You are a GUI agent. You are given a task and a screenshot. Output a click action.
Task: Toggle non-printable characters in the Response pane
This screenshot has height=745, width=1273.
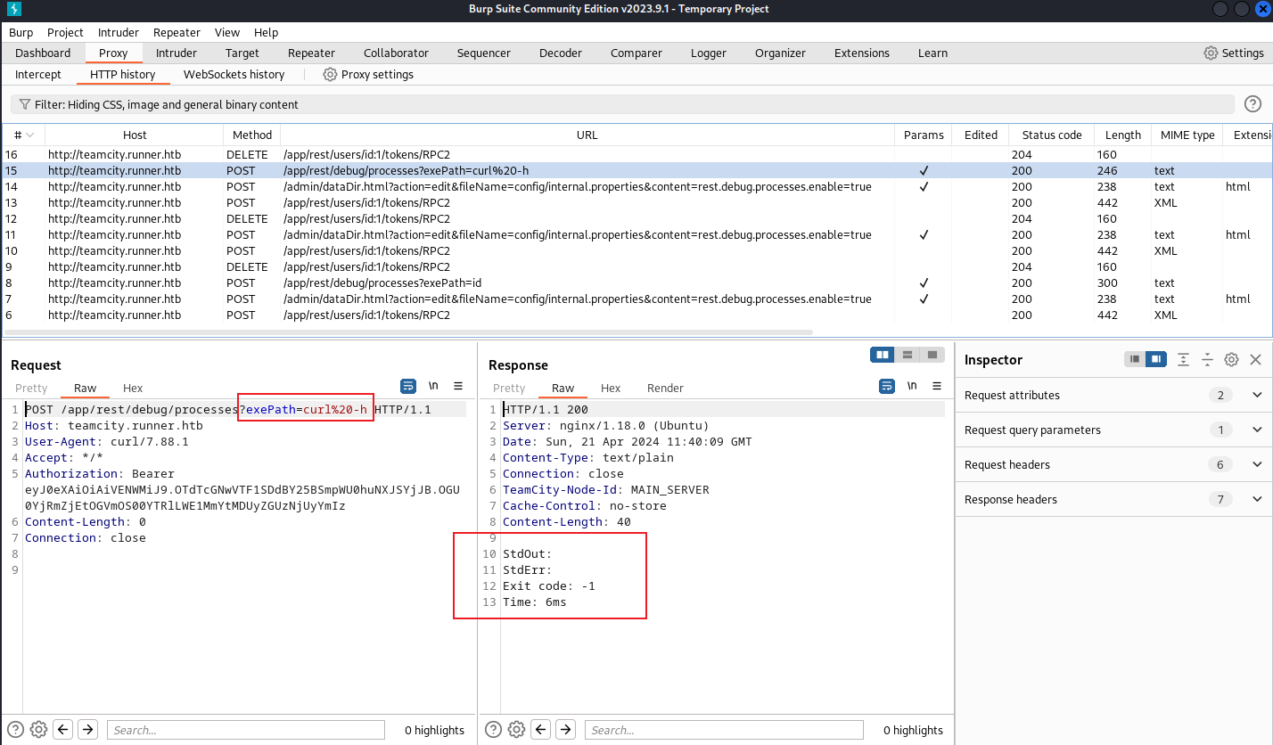point(911,386)
